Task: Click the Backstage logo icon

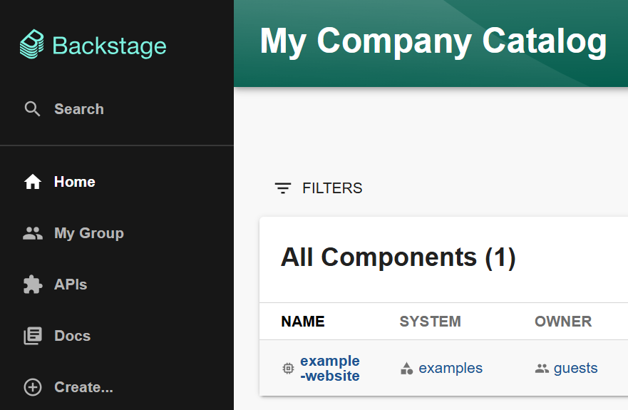Action: coord(32,44)
